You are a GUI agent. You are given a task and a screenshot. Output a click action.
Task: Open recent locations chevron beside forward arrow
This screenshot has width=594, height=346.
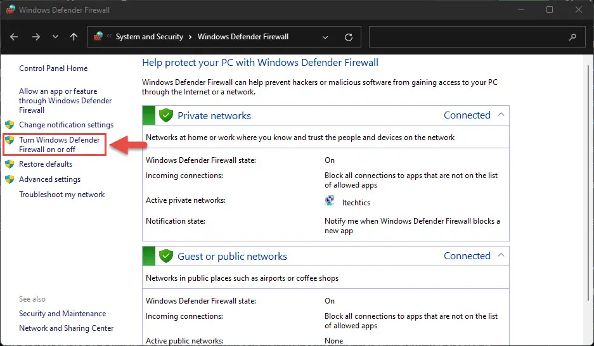[x=55, y=37]
